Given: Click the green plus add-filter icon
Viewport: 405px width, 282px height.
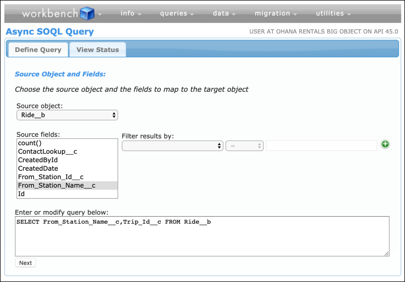Looking at the screenshot, I should click(x=385, y=144).
